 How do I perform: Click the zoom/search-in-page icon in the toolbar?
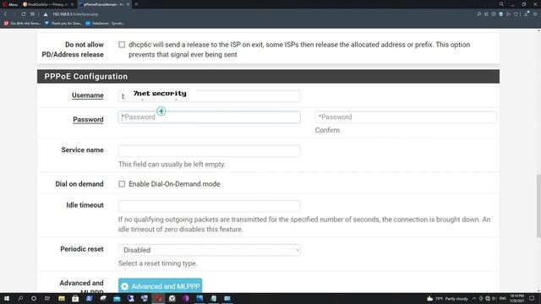(479, 14)
